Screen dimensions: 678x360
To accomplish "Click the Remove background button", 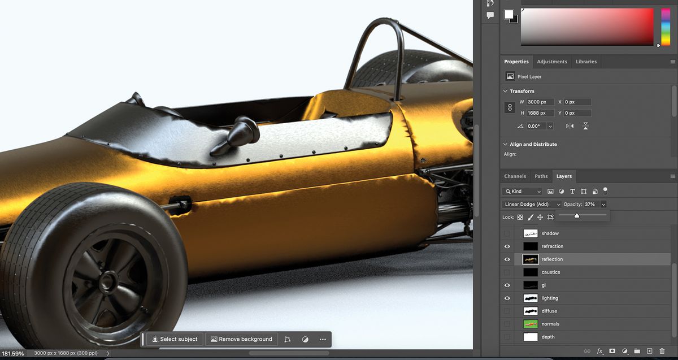I will pos(241,339).
